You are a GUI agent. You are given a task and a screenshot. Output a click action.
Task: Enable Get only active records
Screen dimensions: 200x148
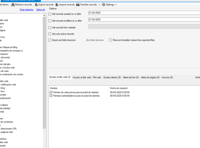coord(50,34)
